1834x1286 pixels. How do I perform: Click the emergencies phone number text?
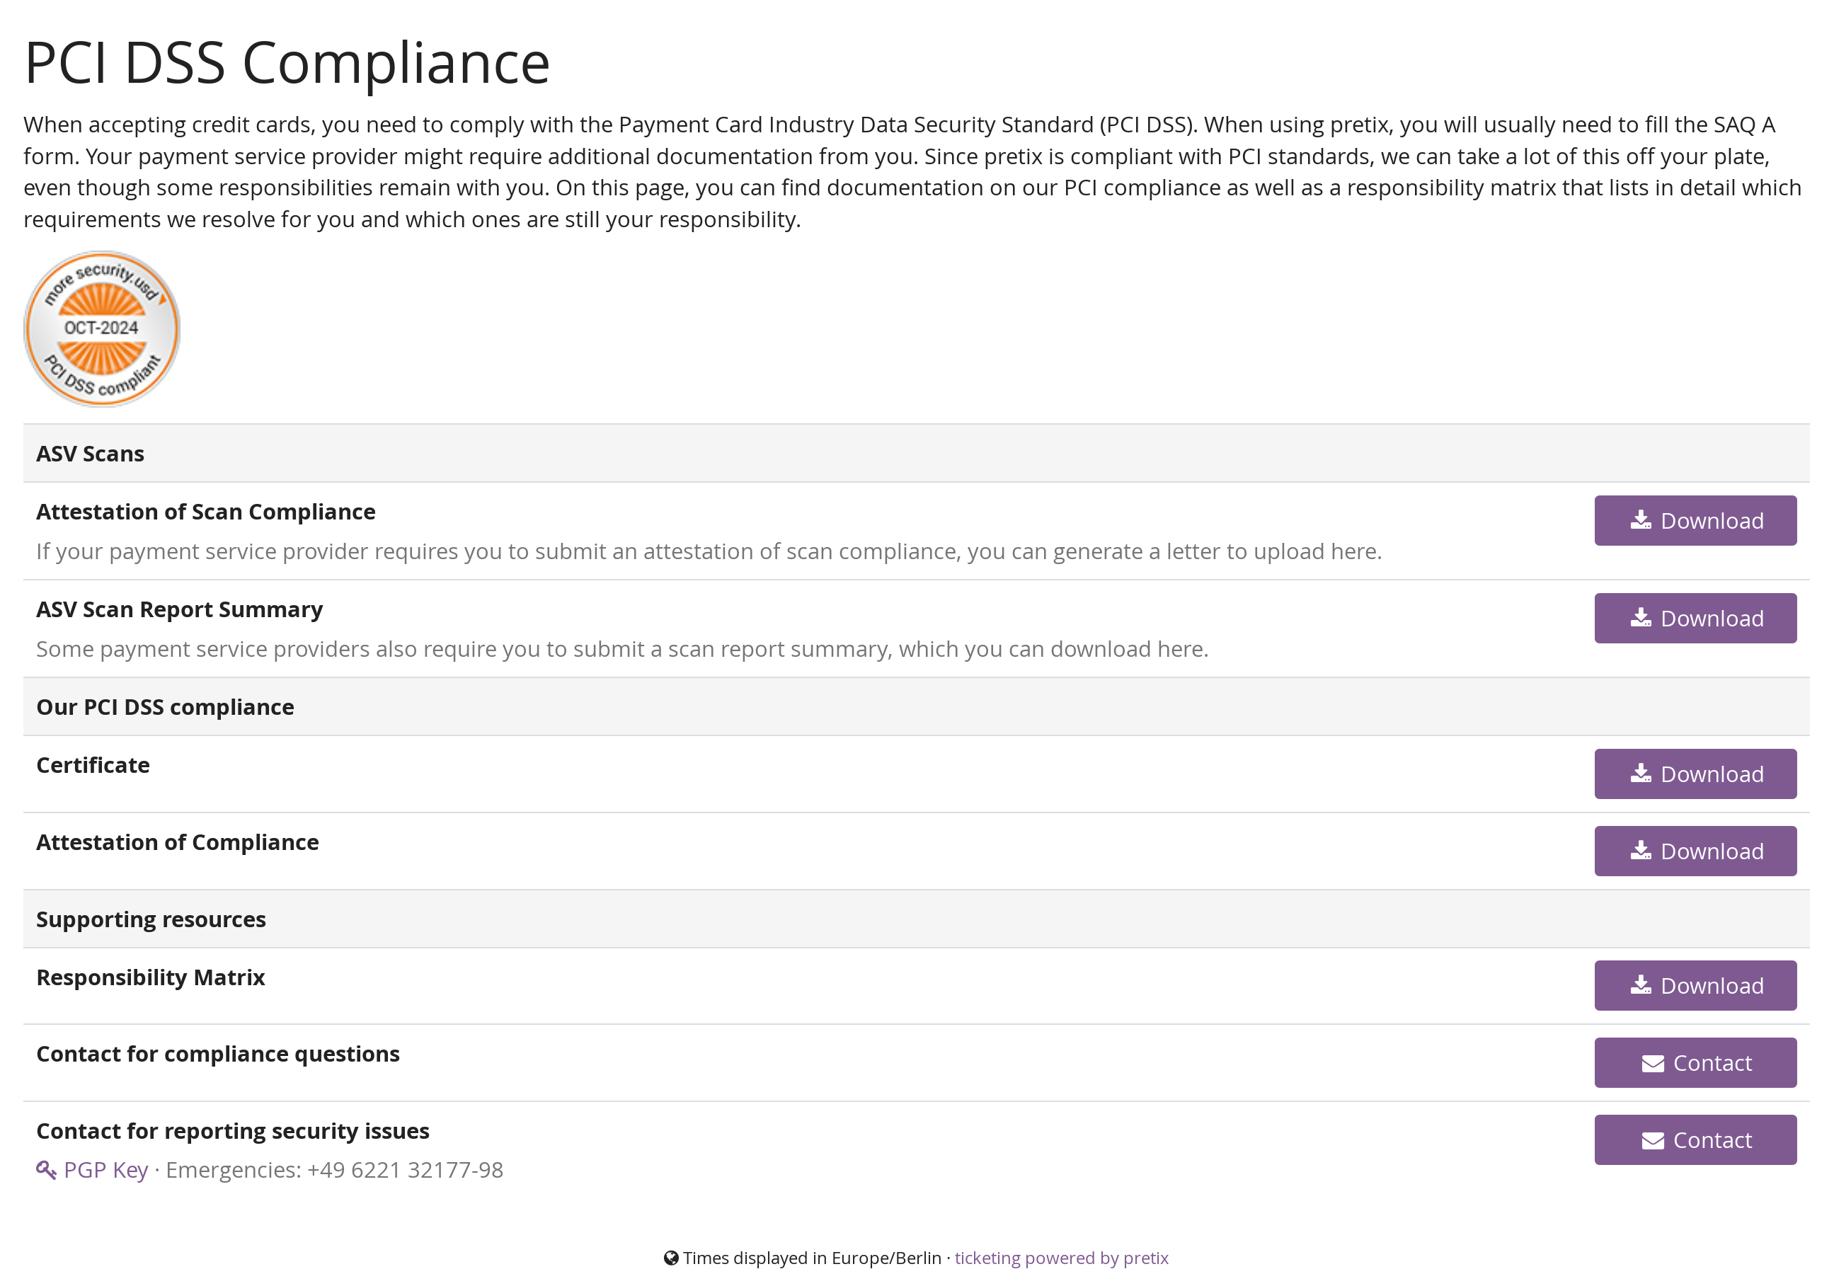[x=405, y=1170]
